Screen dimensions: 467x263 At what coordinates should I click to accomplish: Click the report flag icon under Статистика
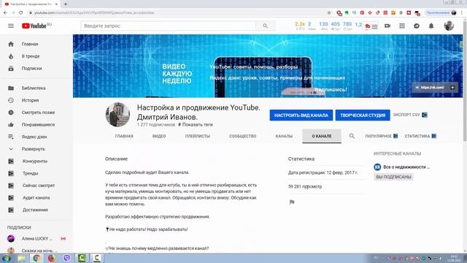point(292,202)
